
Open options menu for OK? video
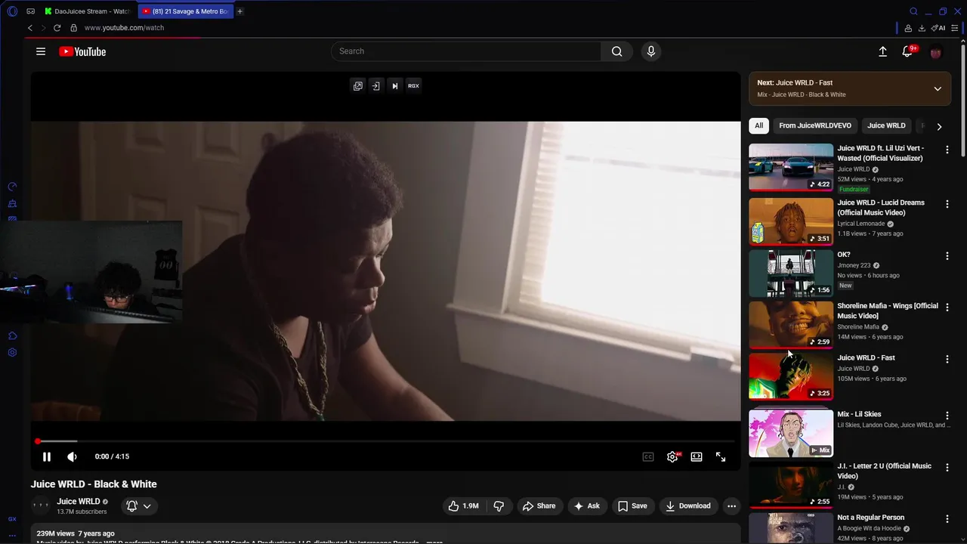tap(947, 256)
